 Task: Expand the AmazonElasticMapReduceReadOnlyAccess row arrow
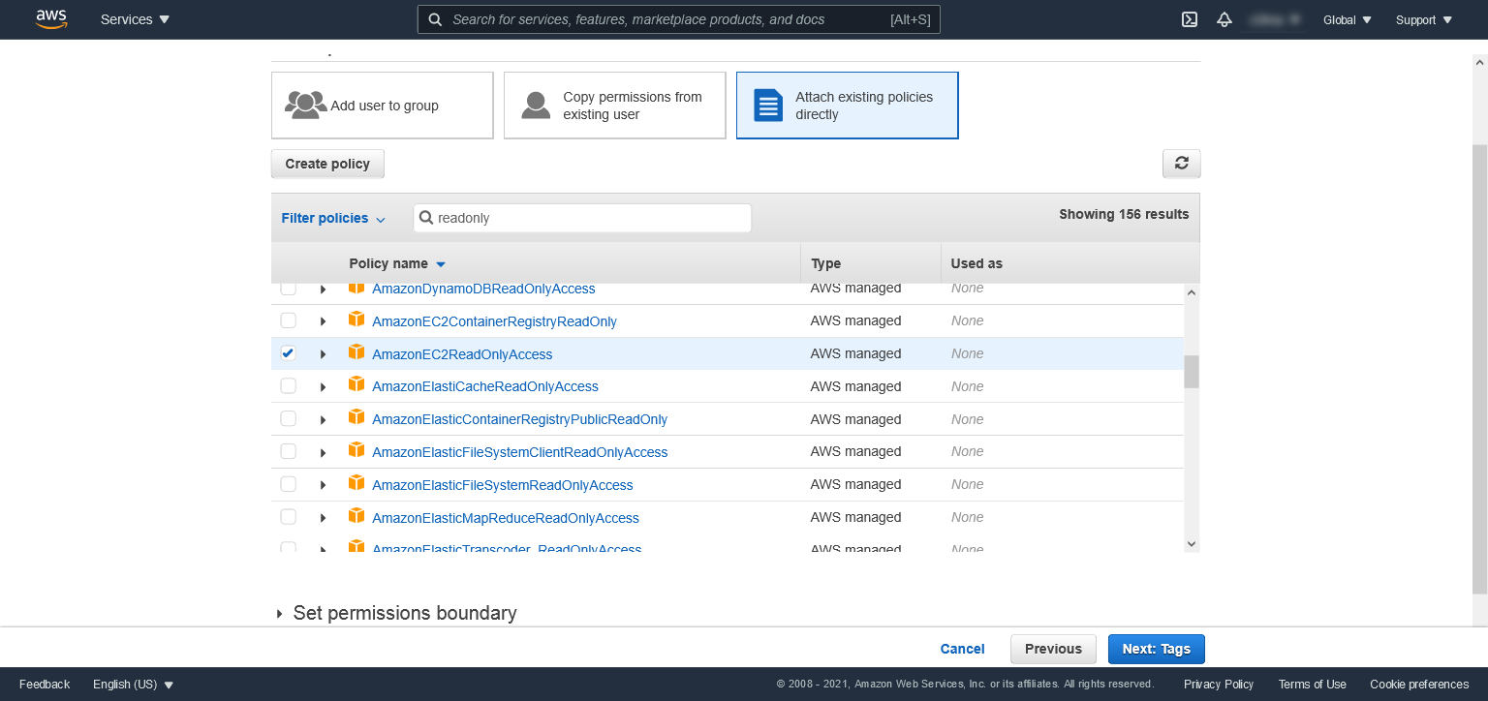[324, 518]
